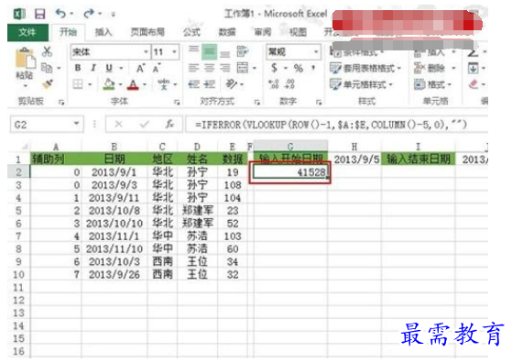
Task: Open the font name 宋体 dropdown
Action: pos(146,52)
